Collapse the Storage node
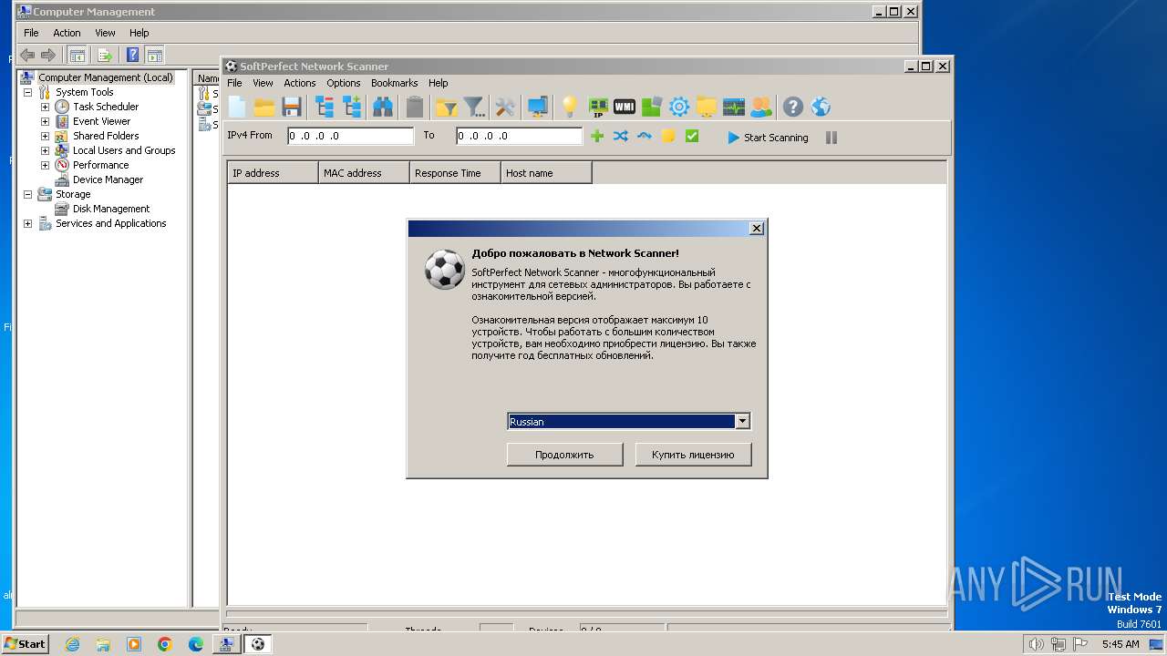 (x=27, y=194)
